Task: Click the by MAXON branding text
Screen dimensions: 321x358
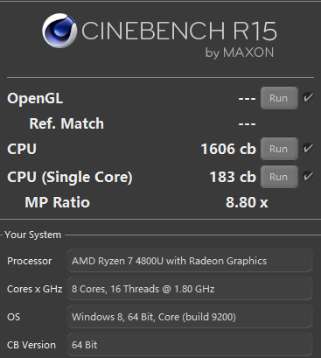Action: (x=240, y=53)
